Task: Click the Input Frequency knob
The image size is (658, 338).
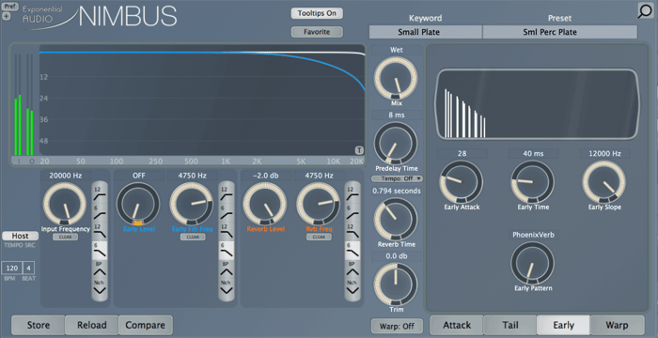Action: 65,204
